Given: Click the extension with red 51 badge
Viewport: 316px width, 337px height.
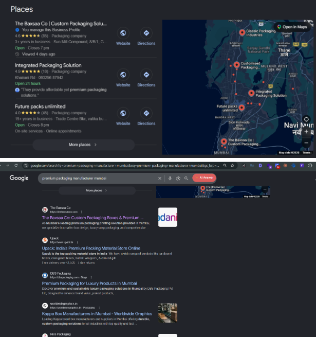Looking at the screenshot, I should (277, 166).
